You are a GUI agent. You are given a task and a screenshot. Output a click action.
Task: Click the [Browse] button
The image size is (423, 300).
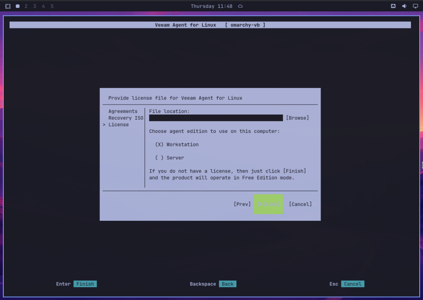coord(297,118)
